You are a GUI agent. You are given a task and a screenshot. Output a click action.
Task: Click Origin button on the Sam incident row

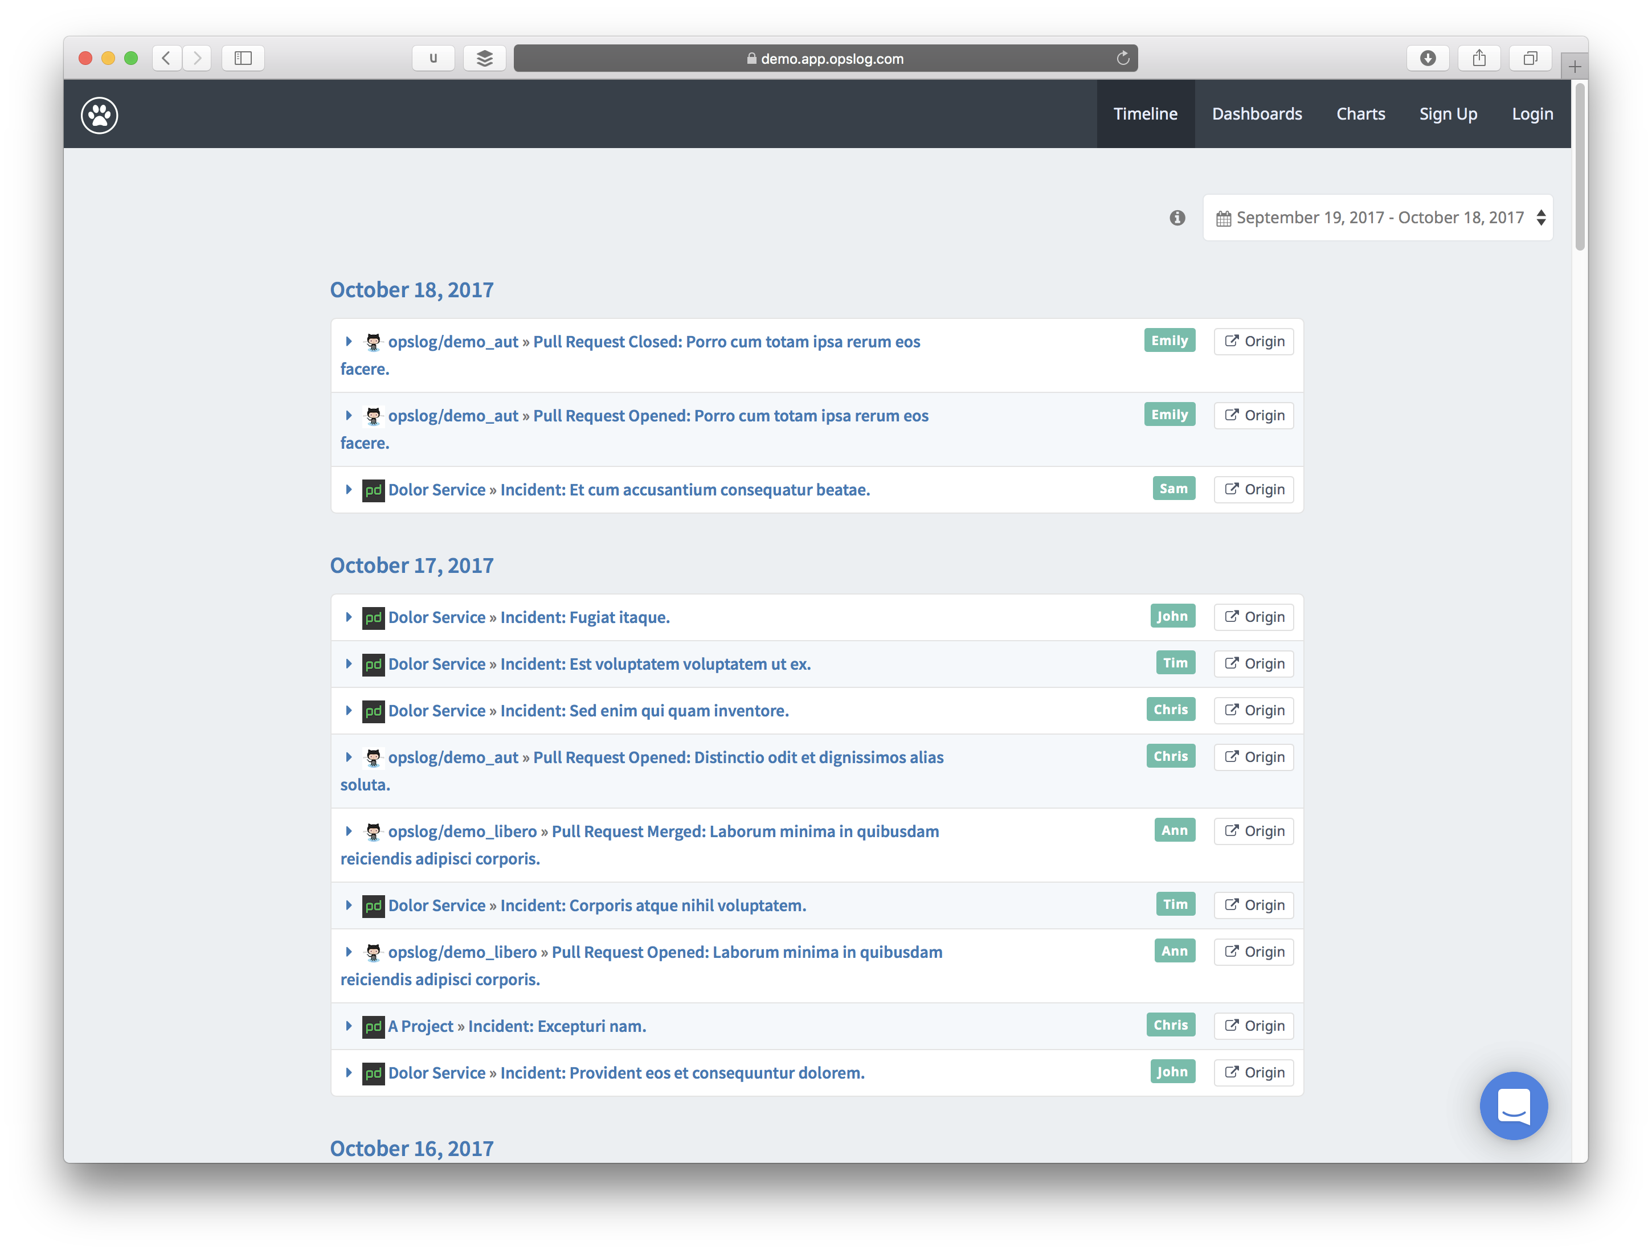click(x=1253, y=490)
